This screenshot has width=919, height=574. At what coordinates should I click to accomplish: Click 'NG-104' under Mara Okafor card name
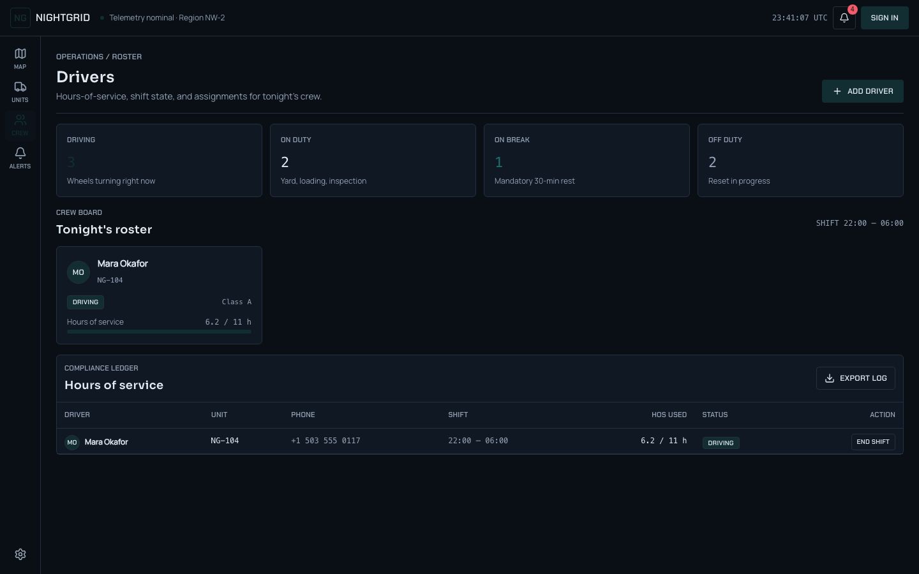pyautogui.click(x=110, y=280)
